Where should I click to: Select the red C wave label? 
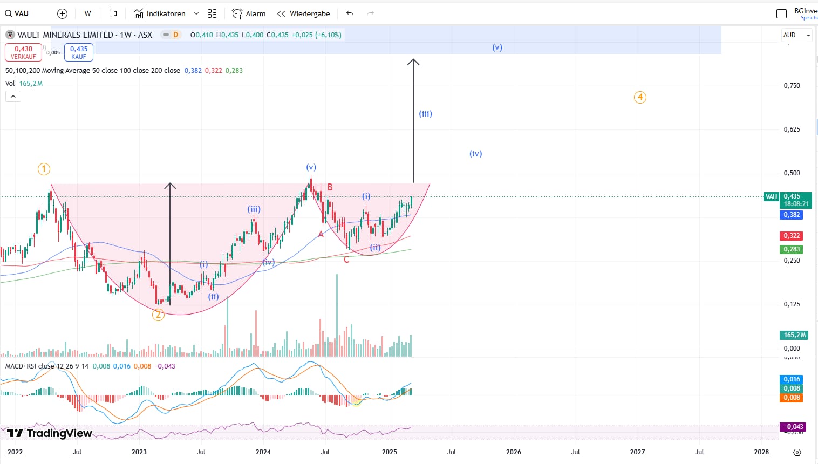click(x=346, y=260)
